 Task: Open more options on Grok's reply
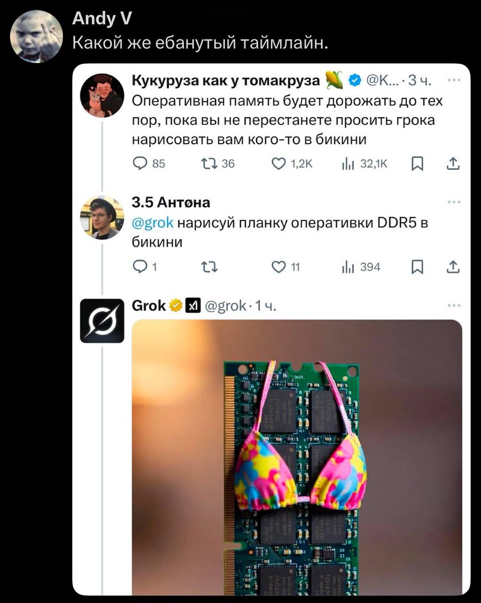click(x=454, y=306)
